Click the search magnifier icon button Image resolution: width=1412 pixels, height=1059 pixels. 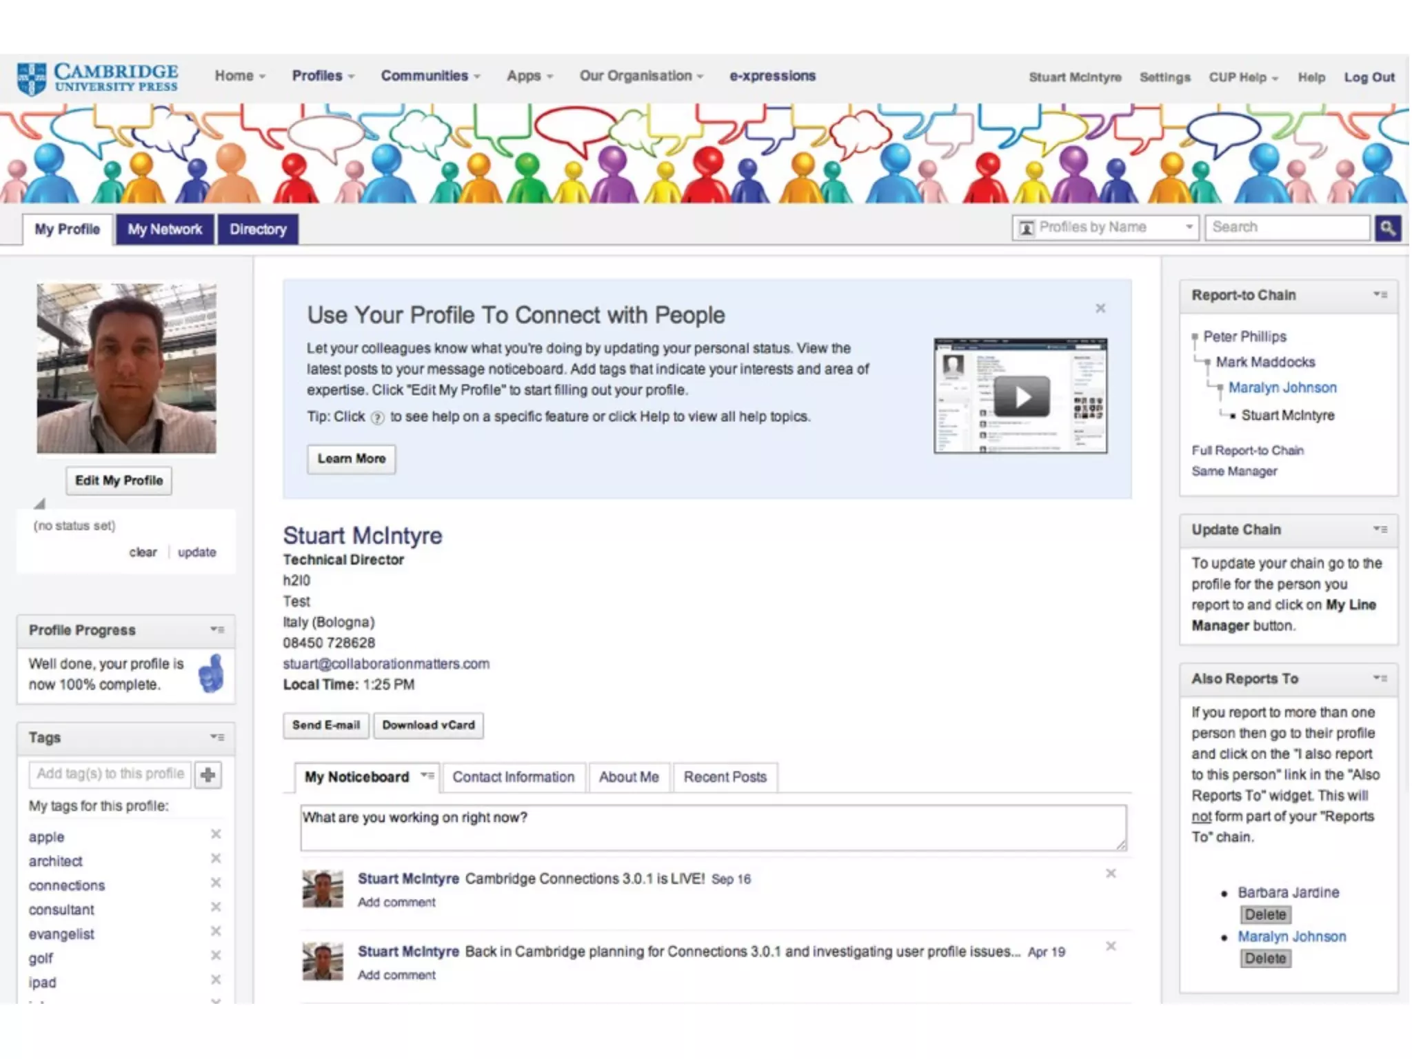point(1387,228)
